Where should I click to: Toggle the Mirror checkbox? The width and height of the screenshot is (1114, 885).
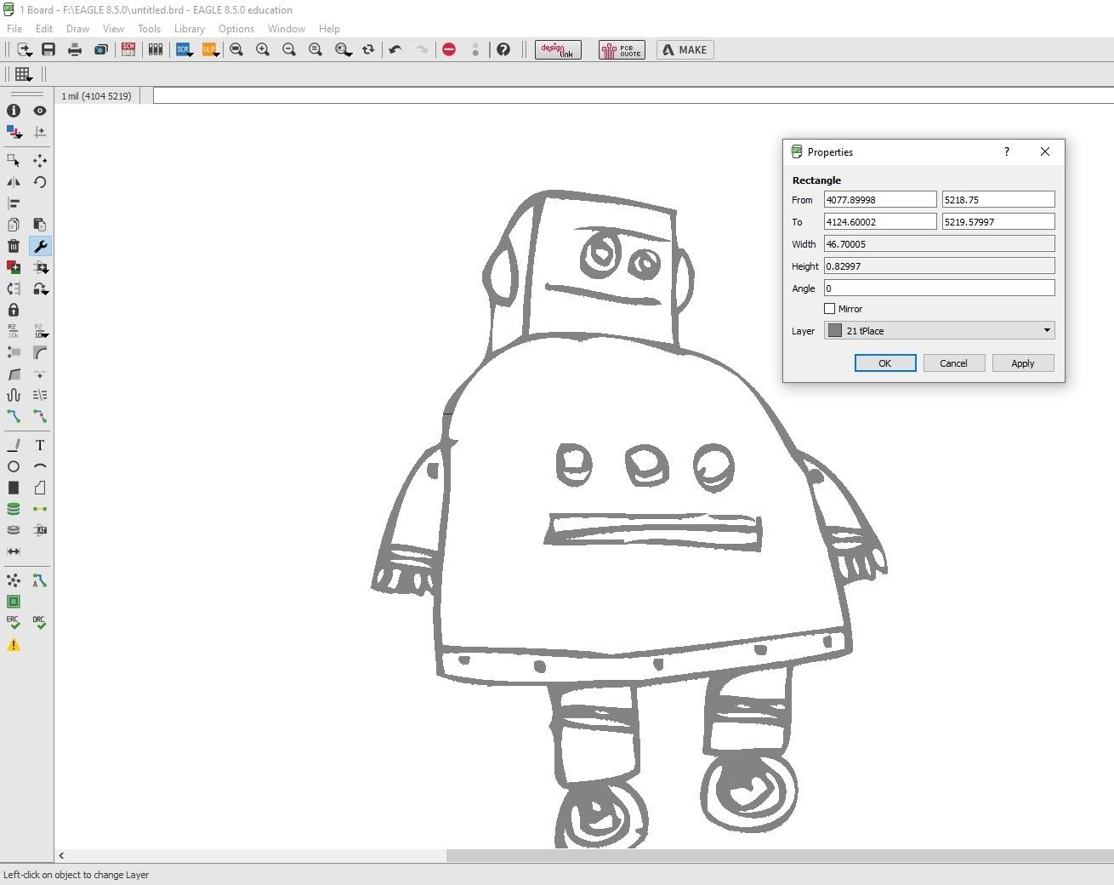830,309
